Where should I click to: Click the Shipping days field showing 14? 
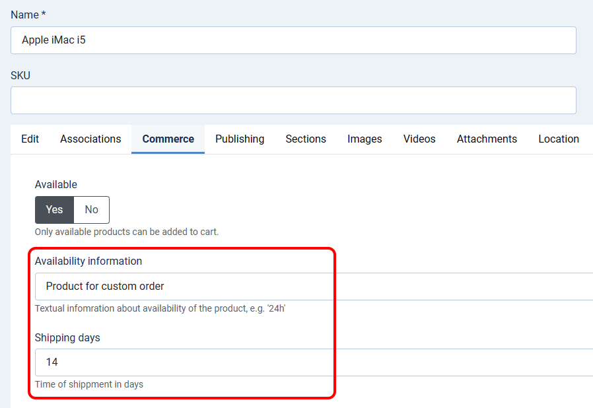tap(314, 362)
